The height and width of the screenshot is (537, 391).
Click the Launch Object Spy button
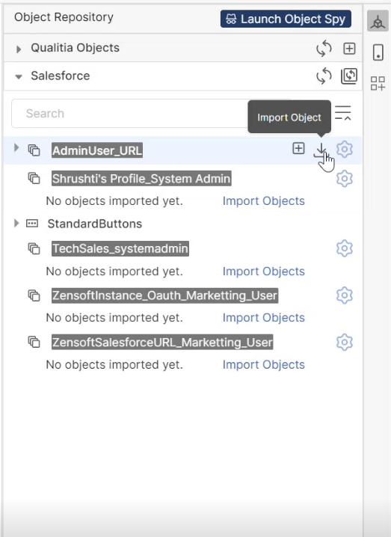click(286, 19)
